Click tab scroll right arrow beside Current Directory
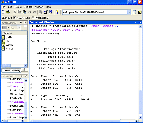 click(26, 70)
